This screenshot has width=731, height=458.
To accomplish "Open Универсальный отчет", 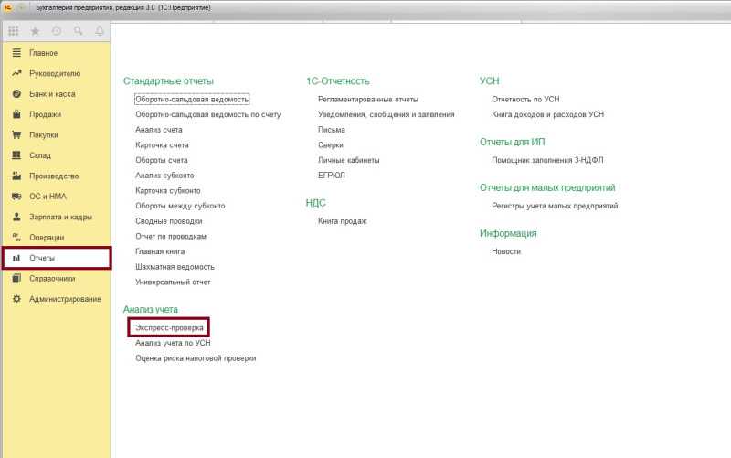I will [x=173, y=282].
